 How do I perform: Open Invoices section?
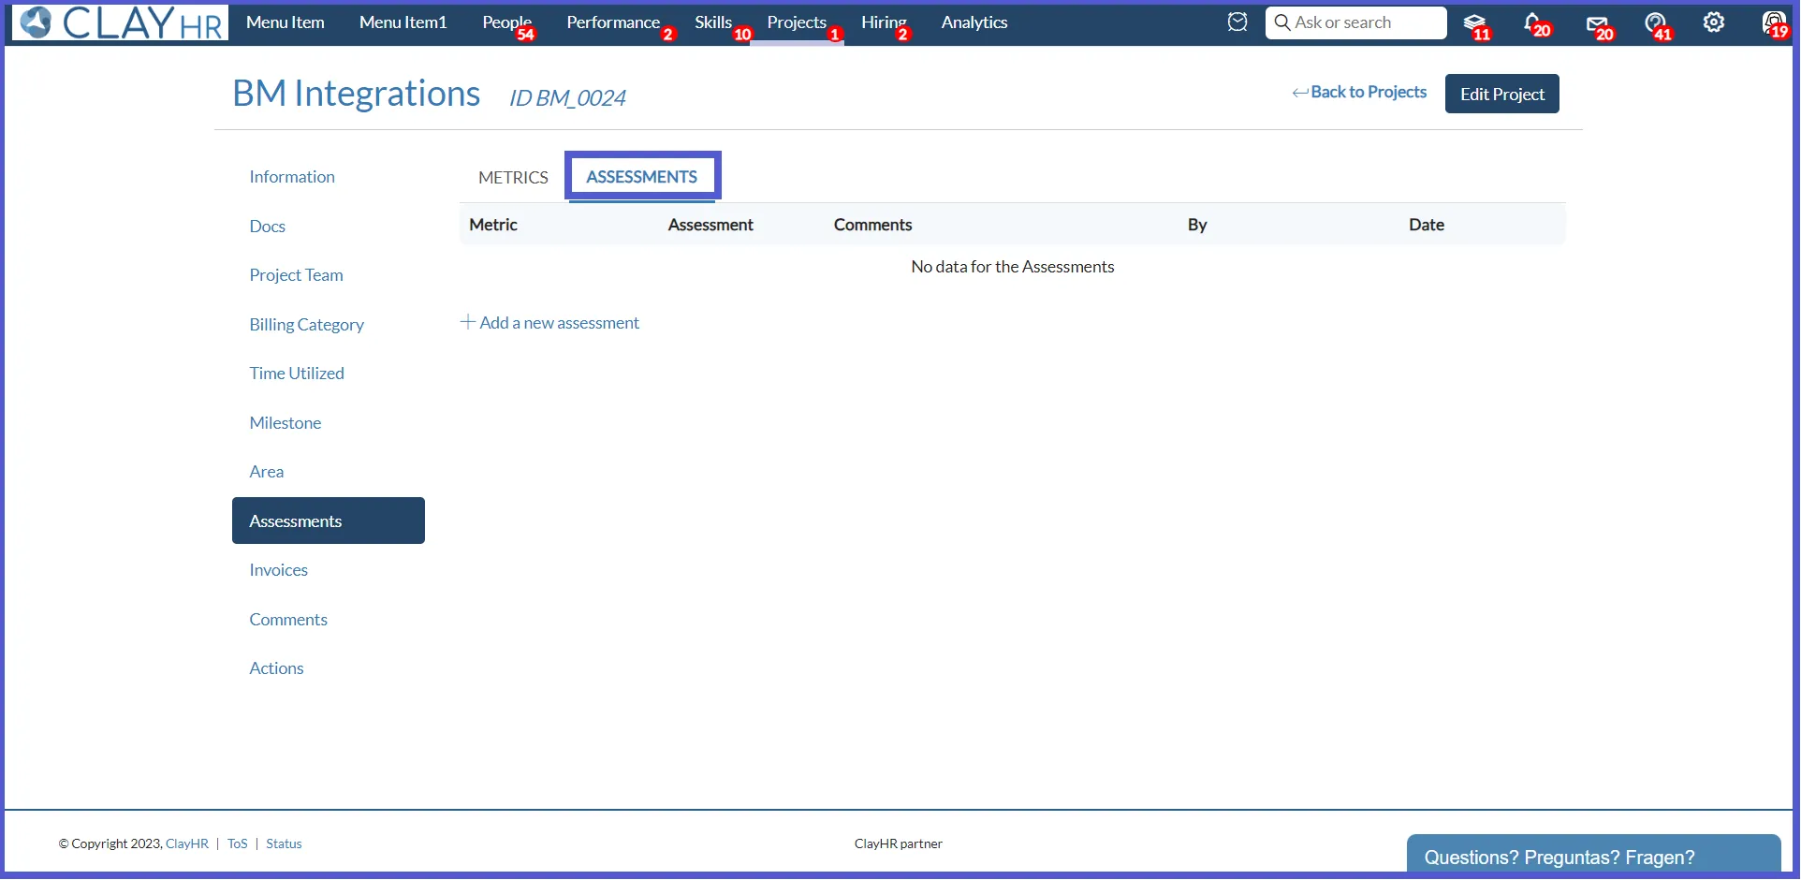(x=279, y=570)
